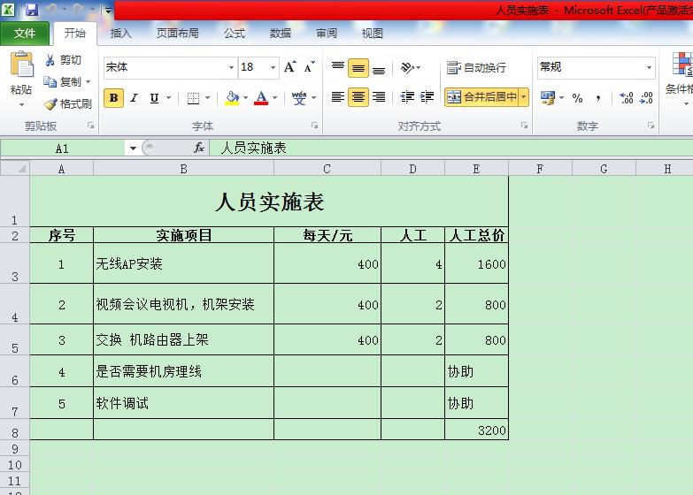Click the accounting number format icon
Viewport: 693px width, 495px height.
pyautogui.click(x=548, y=97)
